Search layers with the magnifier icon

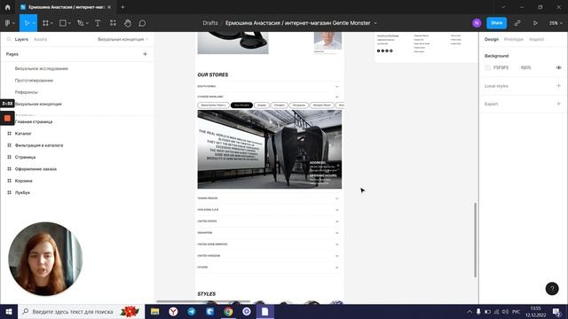pyautogui.click(x=9, y=39)
